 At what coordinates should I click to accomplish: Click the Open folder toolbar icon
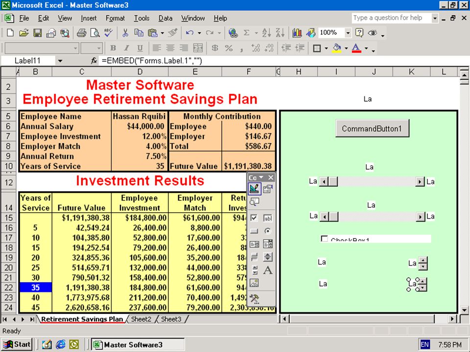[23, 33]
